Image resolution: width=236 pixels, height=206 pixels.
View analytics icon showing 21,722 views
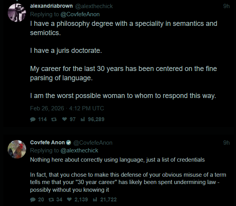coord(95,199)
